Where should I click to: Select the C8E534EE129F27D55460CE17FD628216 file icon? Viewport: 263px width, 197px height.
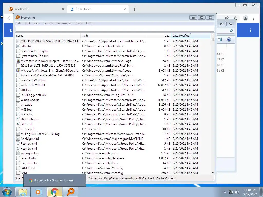click(18, 41)
